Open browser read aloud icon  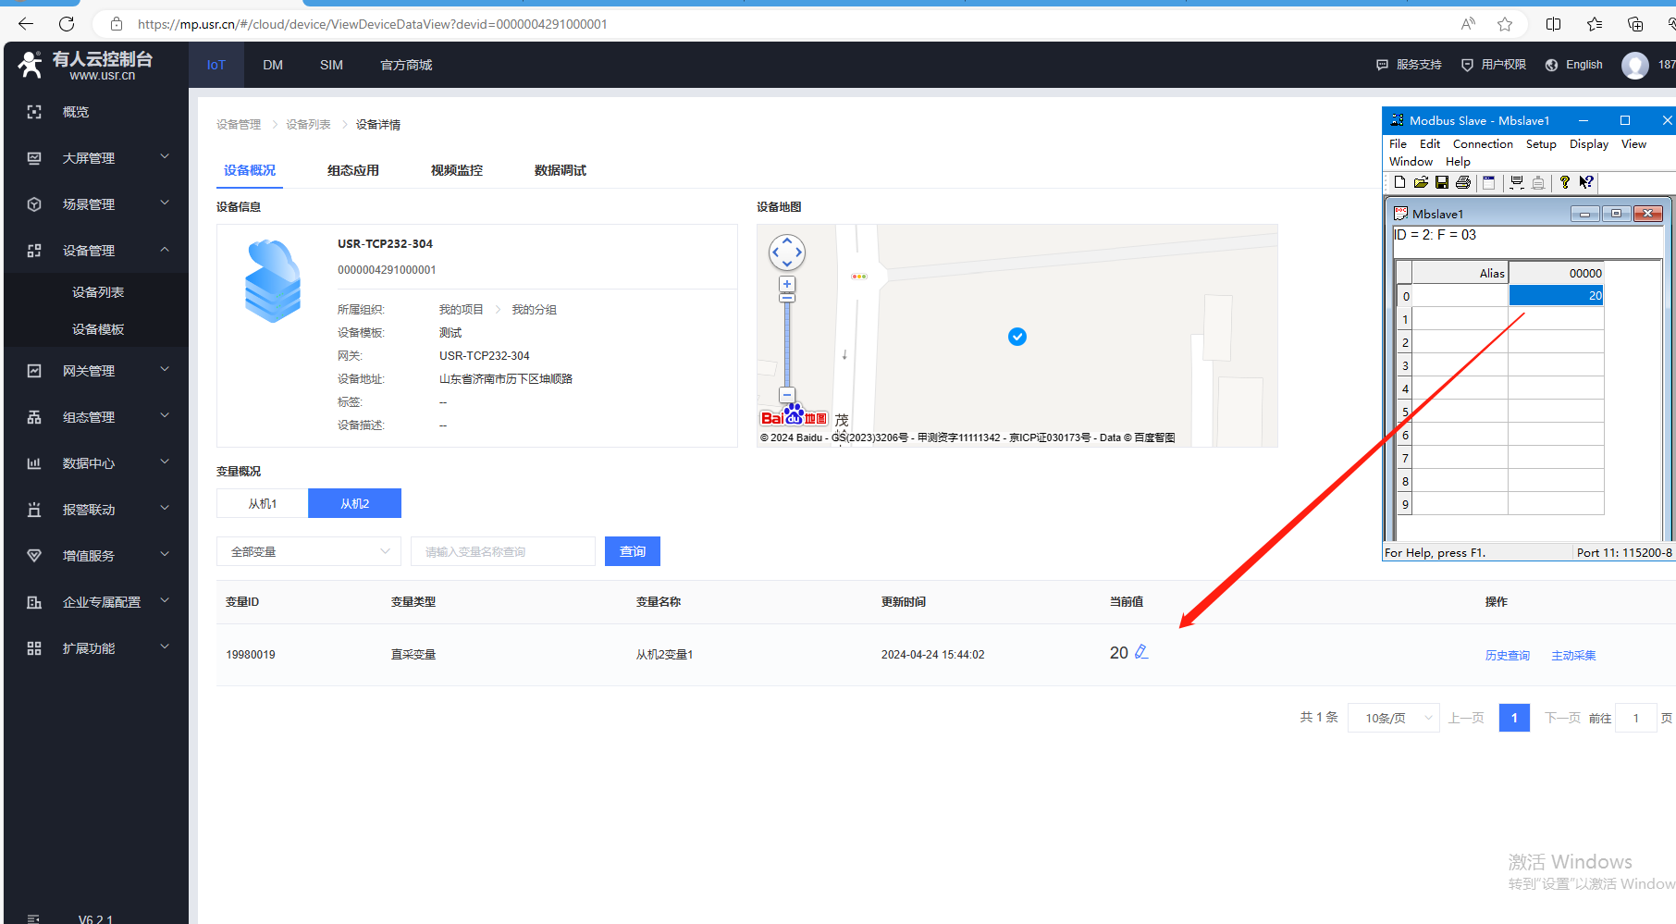pyautogui.click(x=1468, y=24)
